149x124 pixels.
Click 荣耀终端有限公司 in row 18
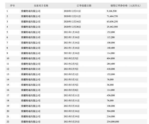click(30, 101)
